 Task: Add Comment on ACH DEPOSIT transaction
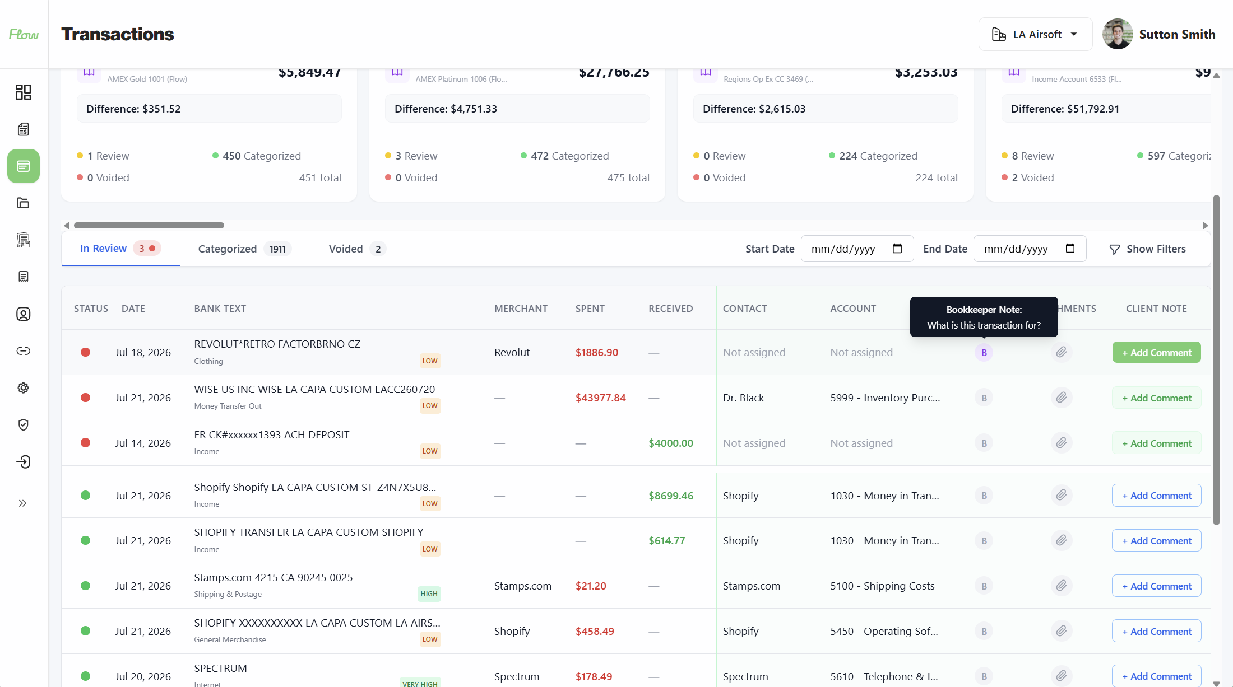point(1157,443)
